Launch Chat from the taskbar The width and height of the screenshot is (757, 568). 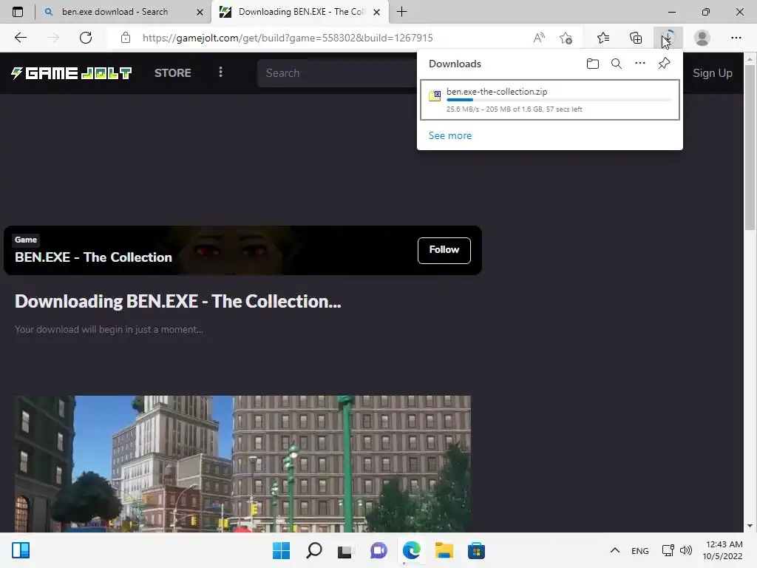(x=378, y=550)
